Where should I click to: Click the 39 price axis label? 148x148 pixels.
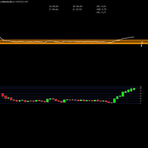tap(141, 87)
